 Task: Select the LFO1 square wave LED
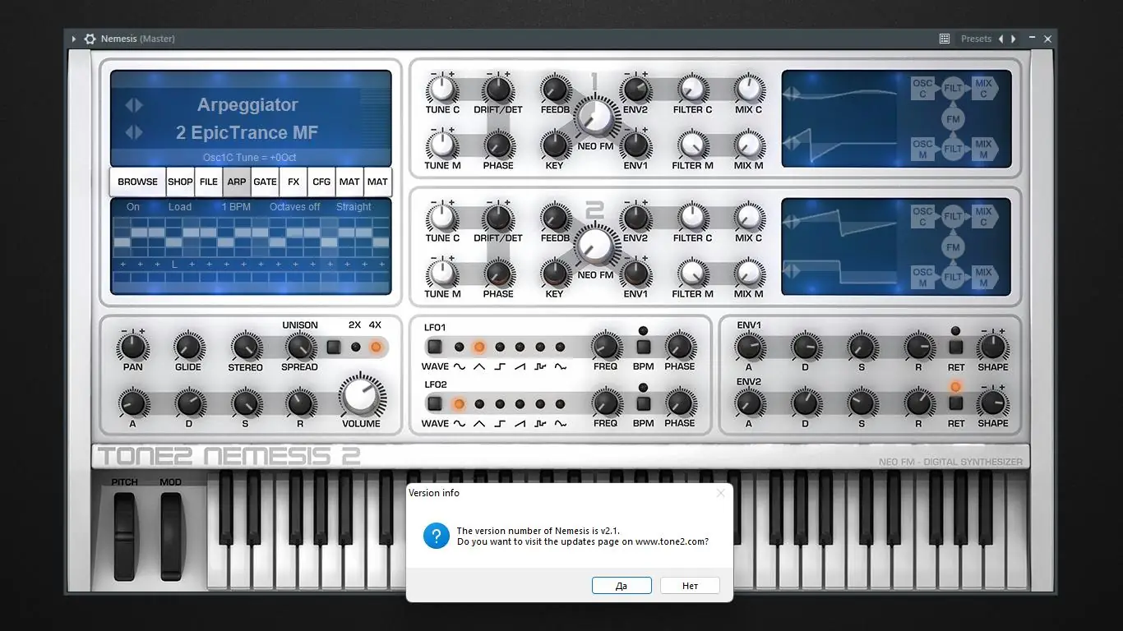point(500,347)
